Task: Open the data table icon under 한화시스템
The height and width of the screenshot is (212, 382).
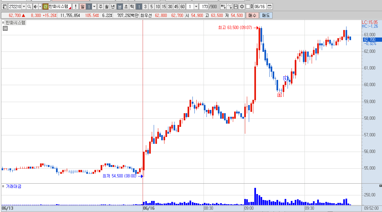Action: pos(5,28)
